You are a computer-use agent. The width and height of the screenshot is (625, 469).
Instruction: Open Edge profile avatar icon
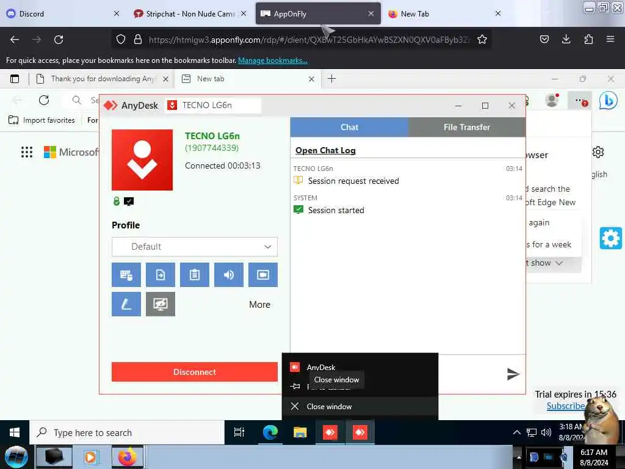pos(552,100)
